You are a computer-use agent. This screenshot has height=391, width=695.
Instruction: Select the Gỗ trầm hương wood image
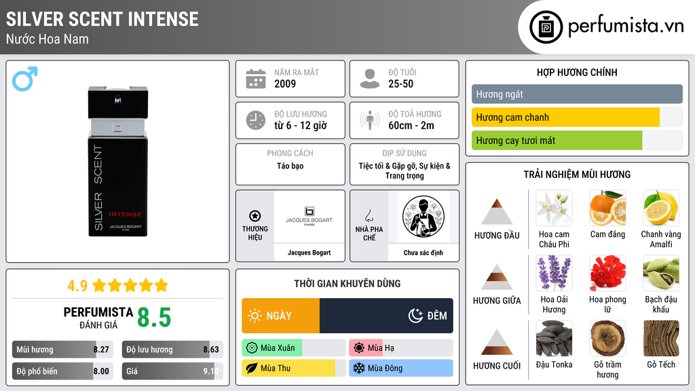[x=607, y=338]
